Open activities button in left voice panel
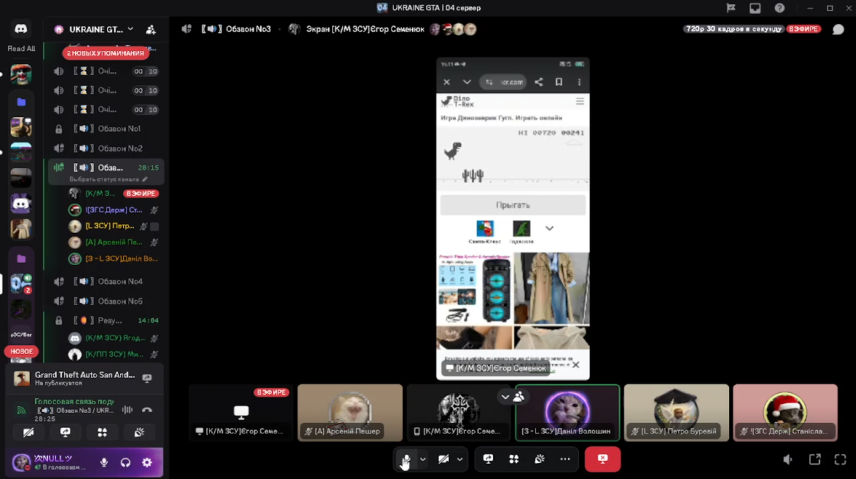Image resolution: width=856 pixels, height=479 pixels. pyautogui.click(x=102, y=432)
